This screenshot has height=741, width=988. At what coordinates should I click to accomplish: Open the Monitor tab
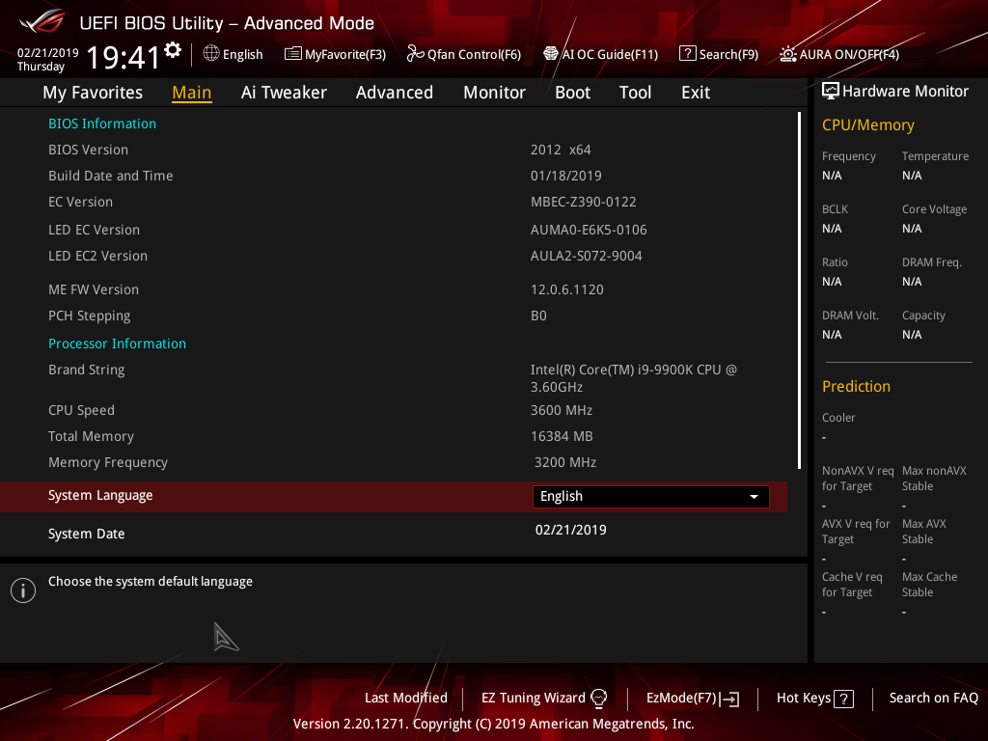pos(494,93)
